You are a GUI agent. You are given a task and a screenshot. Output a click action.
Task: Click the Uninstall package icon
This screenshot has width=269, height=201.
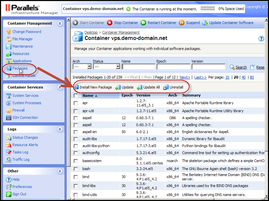166,87
